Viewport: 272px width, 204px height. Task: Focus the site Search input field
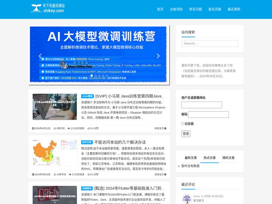pos(210,43)
